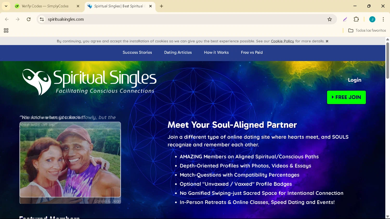
Task: Go forward to next page
Action: [18, 19]
